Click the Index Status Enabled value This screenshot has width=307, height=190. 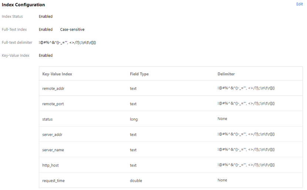(45, 17)
